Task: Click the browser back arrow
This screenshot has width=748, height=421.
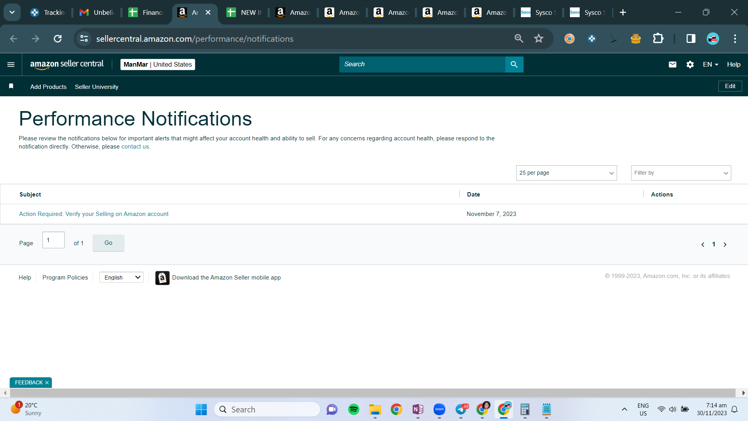Action: pos(14,39)
